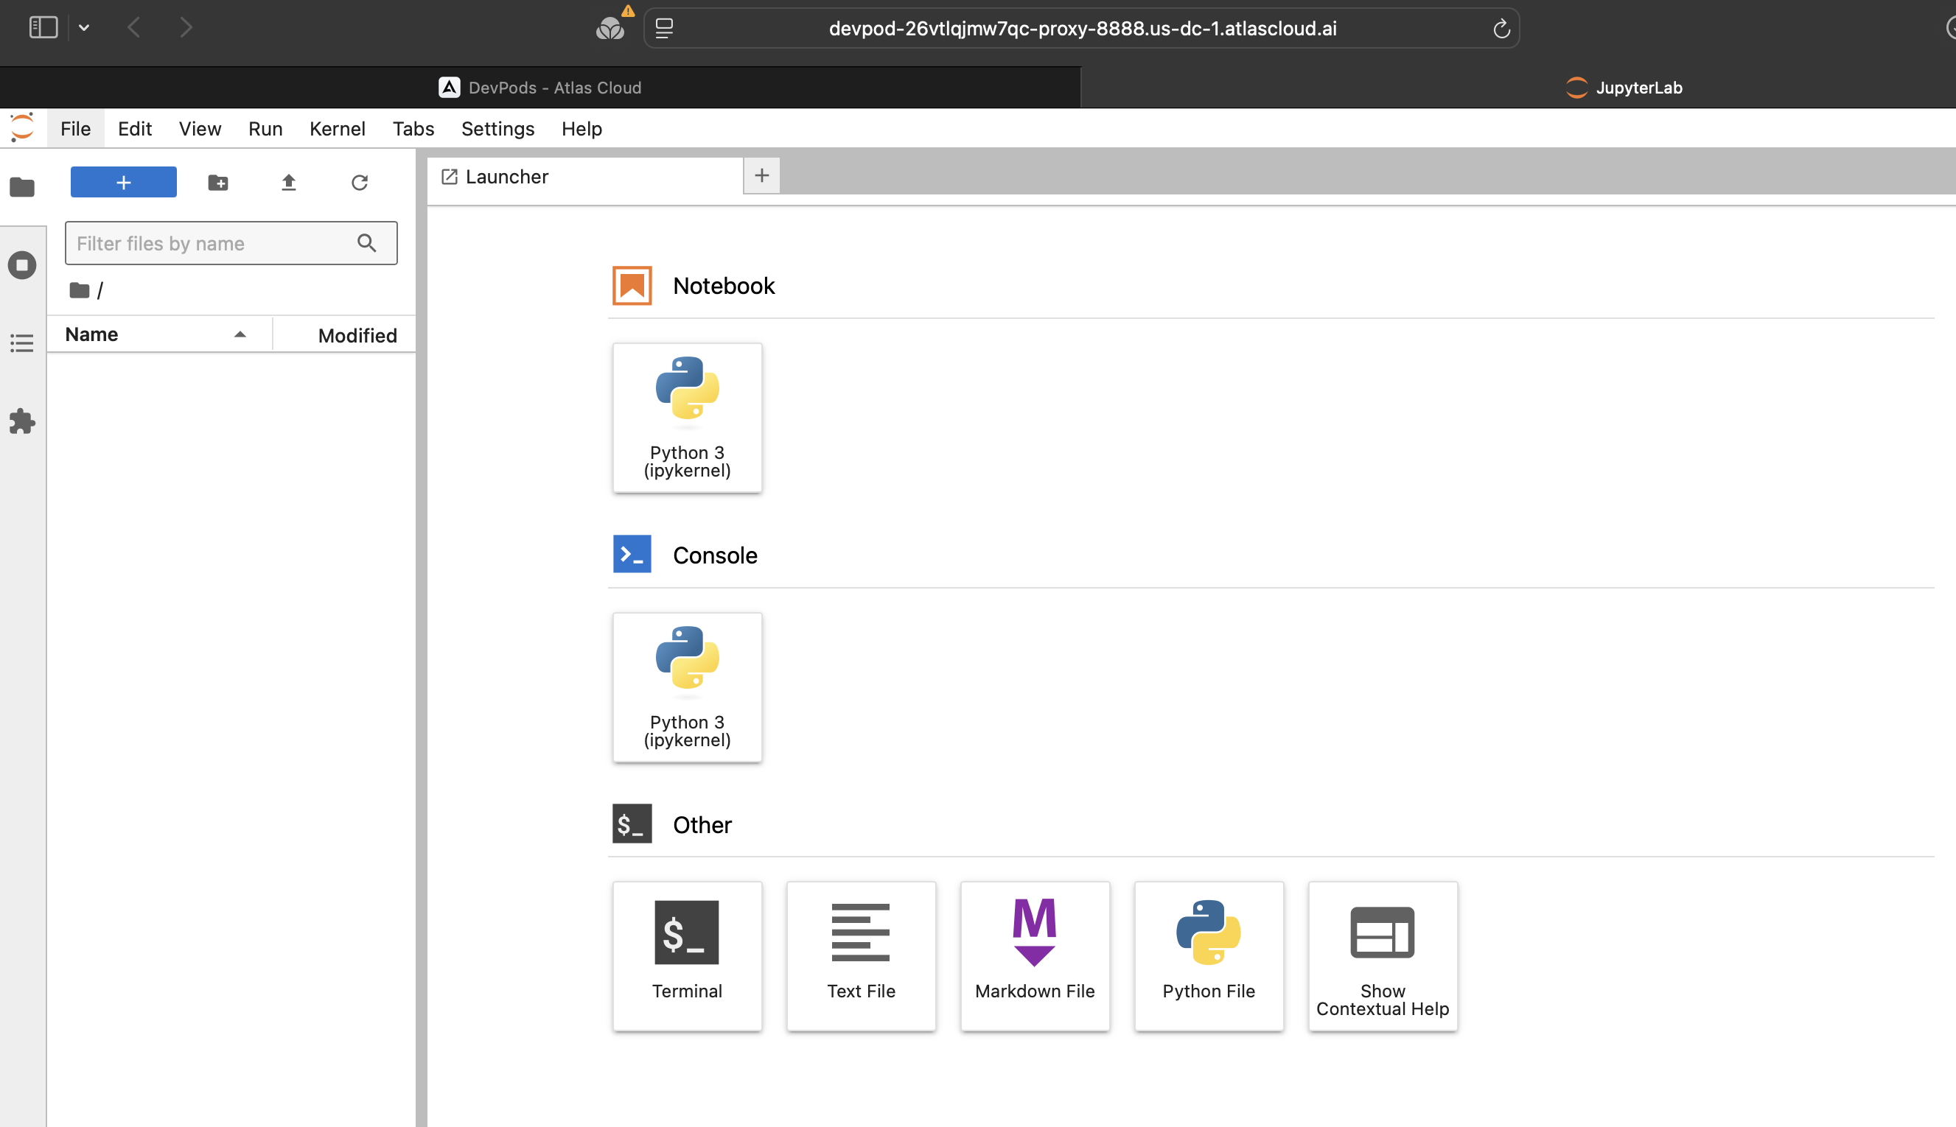Image resolution: width=1956 pixels, height=1127 pixels.
Task: Open the Safari tab group dropdown chevron
Action: pyautogui.click(x=83, y=28)
